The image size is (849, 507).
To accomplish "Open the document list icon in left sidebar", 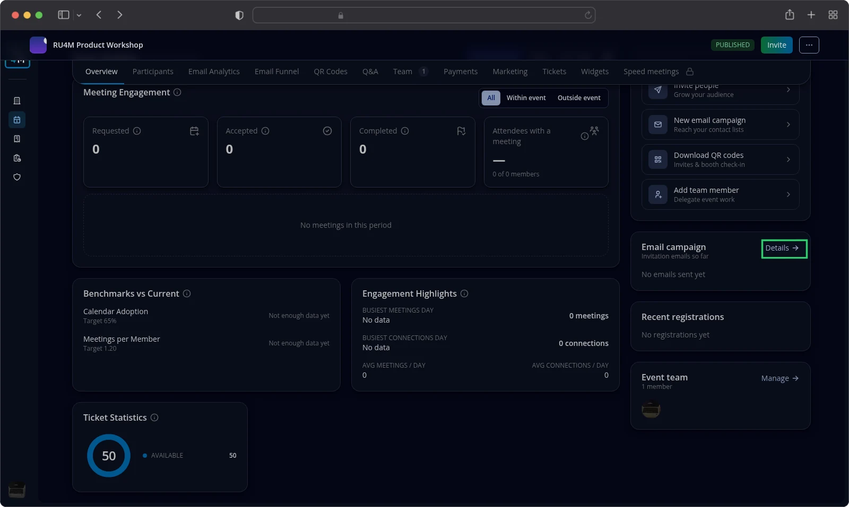I will [17, 139].
